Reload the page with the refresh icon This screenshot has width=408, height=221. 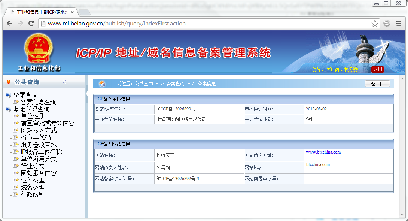(x=31, y=24)
